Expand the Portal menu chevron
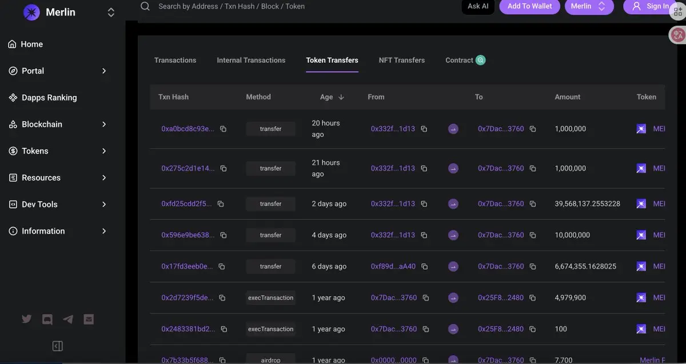 pos(104,71)
